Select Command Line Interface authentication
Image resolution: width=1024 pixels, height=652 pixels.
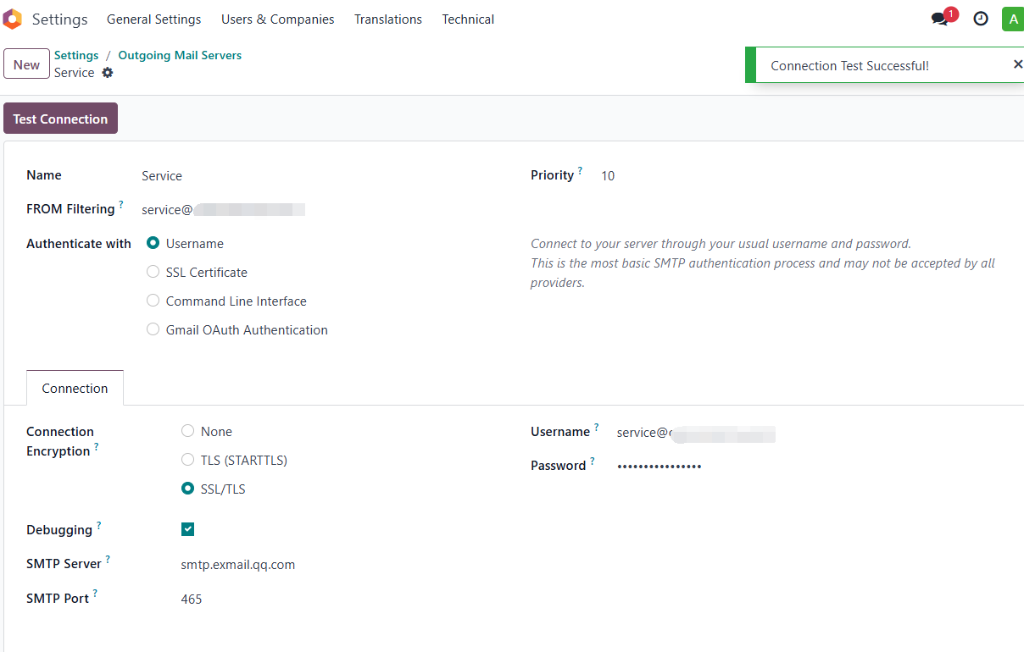click(x=153, y=301)
